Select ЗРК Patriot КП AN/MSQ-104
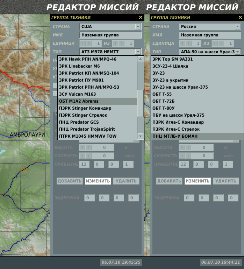Screen dimensions: 244x269 click(x=98, y=73)
